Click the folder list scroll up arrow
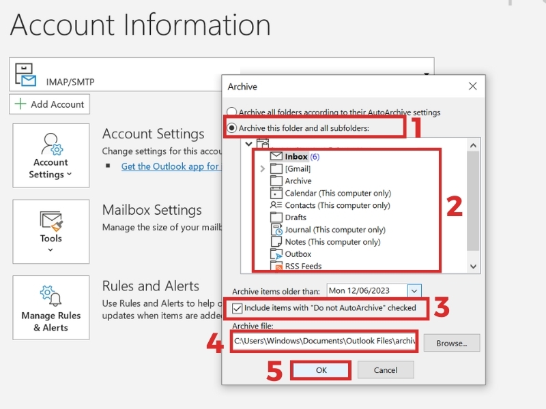The image size is (546, 409). [x=473, y=145]
